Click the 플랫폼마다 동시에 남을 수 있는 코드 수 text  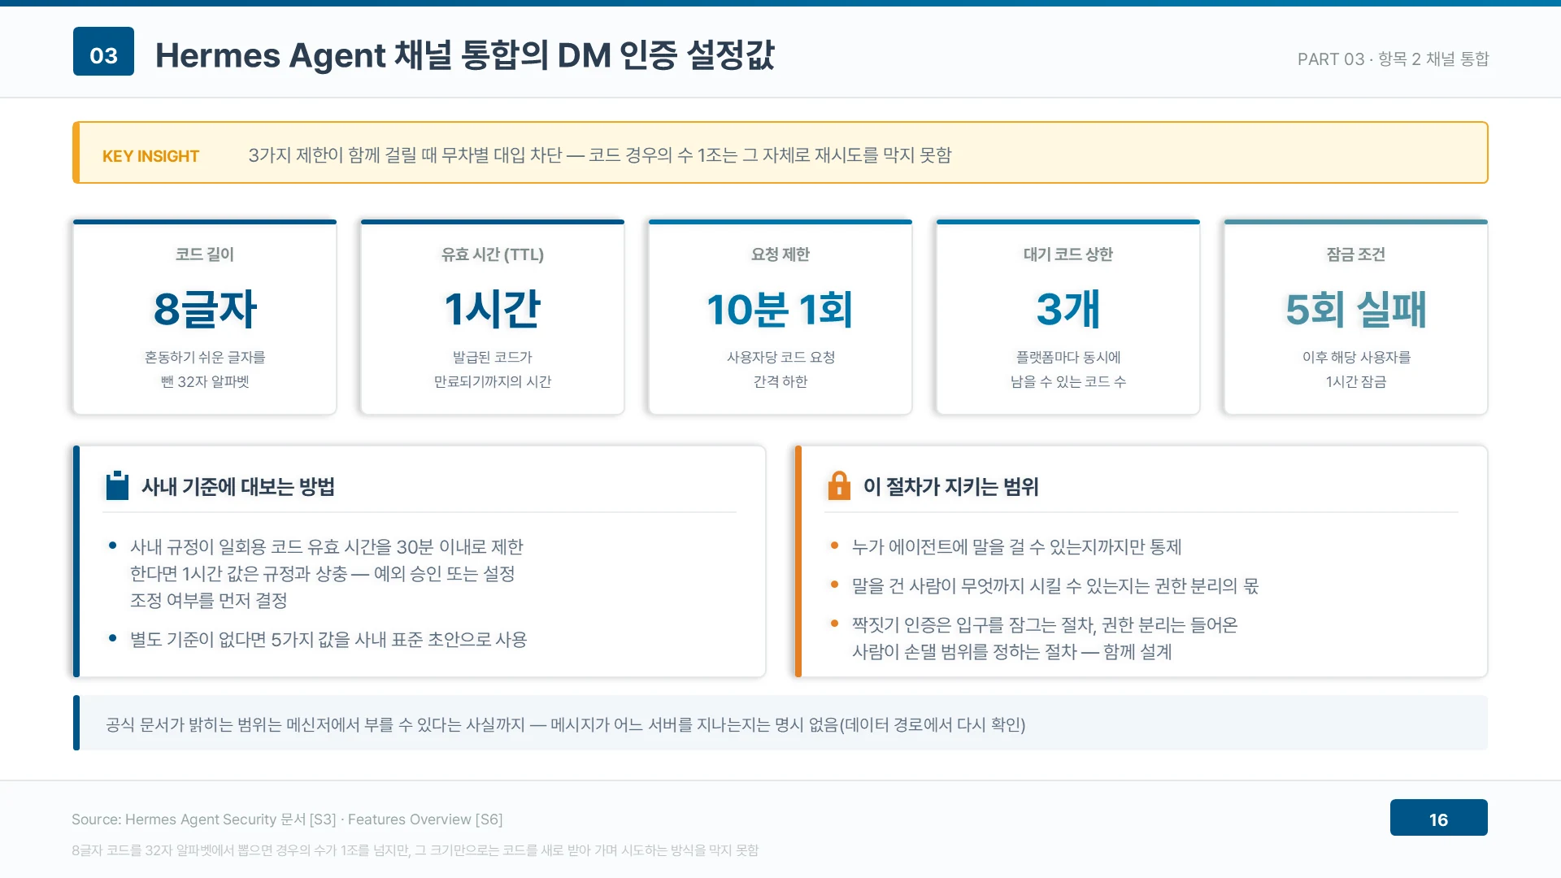(1068, 369)
